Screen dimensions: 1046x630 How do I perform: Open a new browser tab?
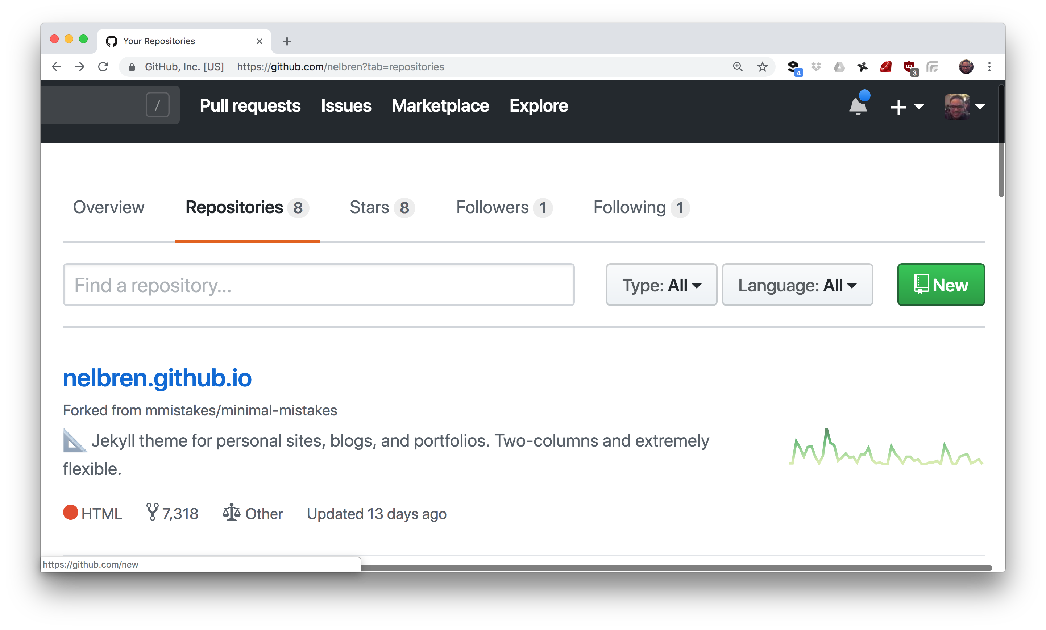click(287, 41)
